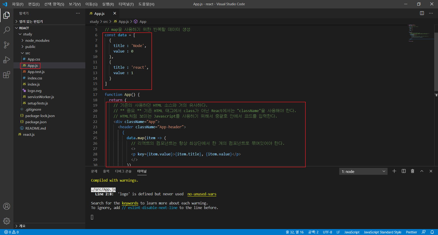Screen dimensions: 438x235
Task: Open the 보기(V) menu
Action: click(x=75, y=4)
